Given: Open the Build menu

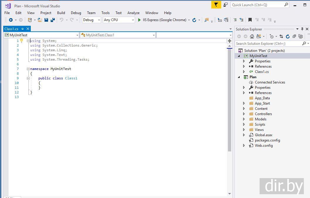Looking at the screenshot, I should (61, 13).
